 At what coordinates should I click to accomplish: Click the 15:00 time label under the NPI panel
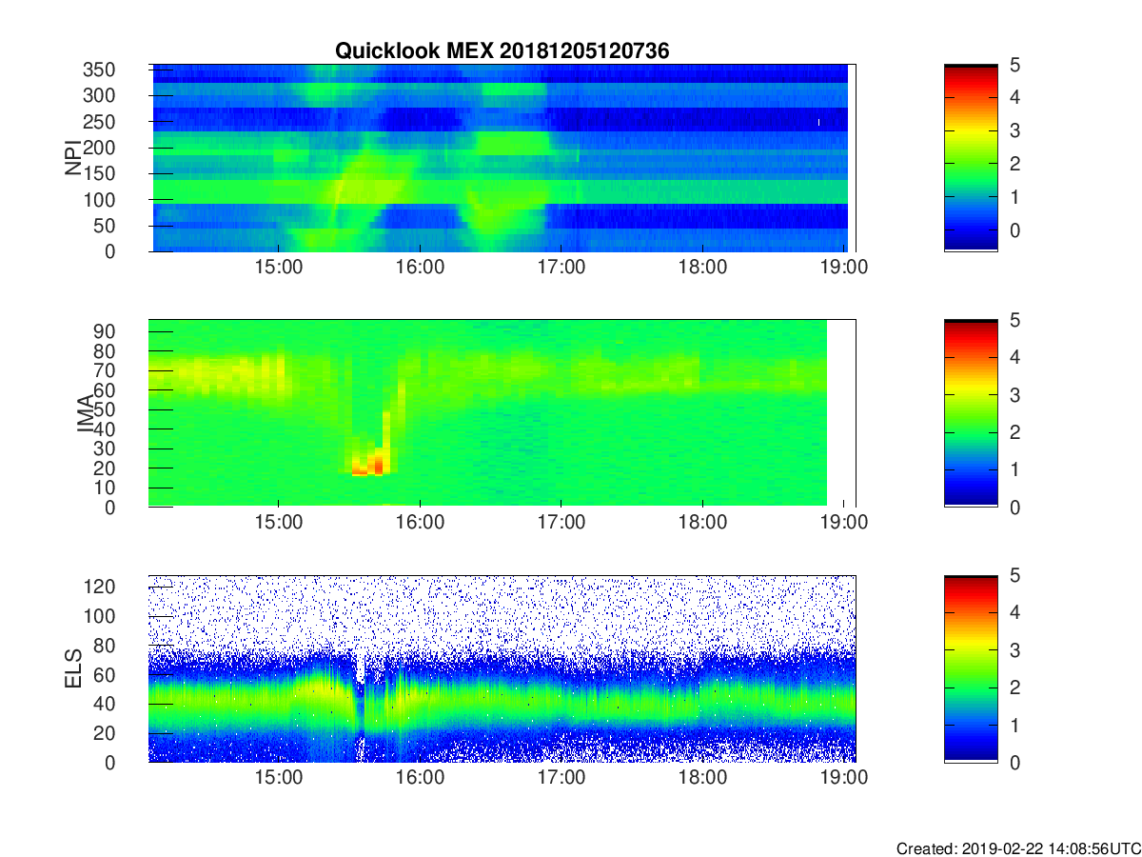[x=279, y=268]
